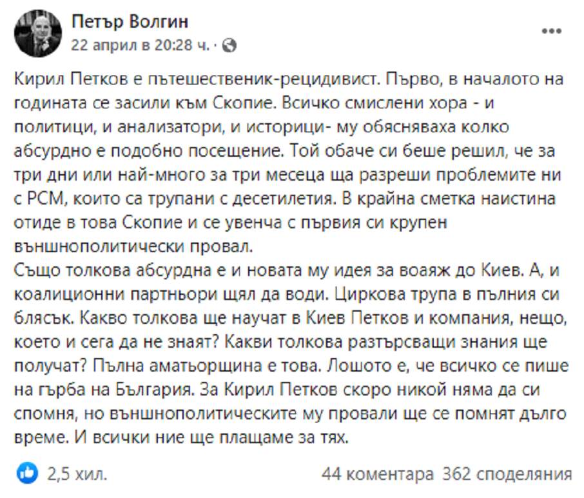Click the globe public audience icon
Image resolution: width=584 pixels, height=498 pixels.
[x=231, y=45]
